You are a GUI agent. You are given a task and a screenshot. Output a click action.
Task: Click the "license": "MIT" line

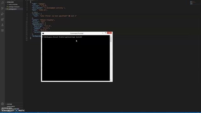39,22
